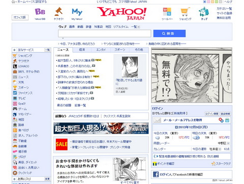Click the ツールバー toolbar icon in header
Screen dimensions: 244x184
[167, 12]
